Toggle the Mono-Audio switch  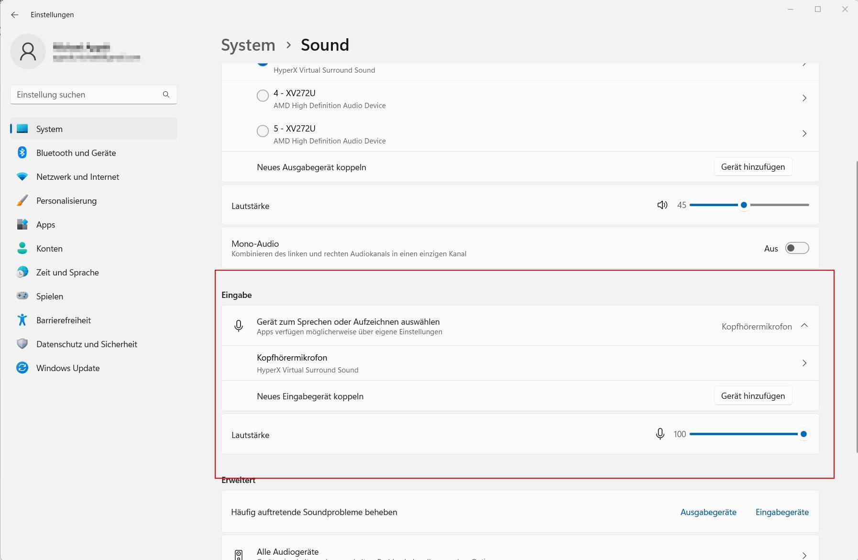(x=797, y=248)
